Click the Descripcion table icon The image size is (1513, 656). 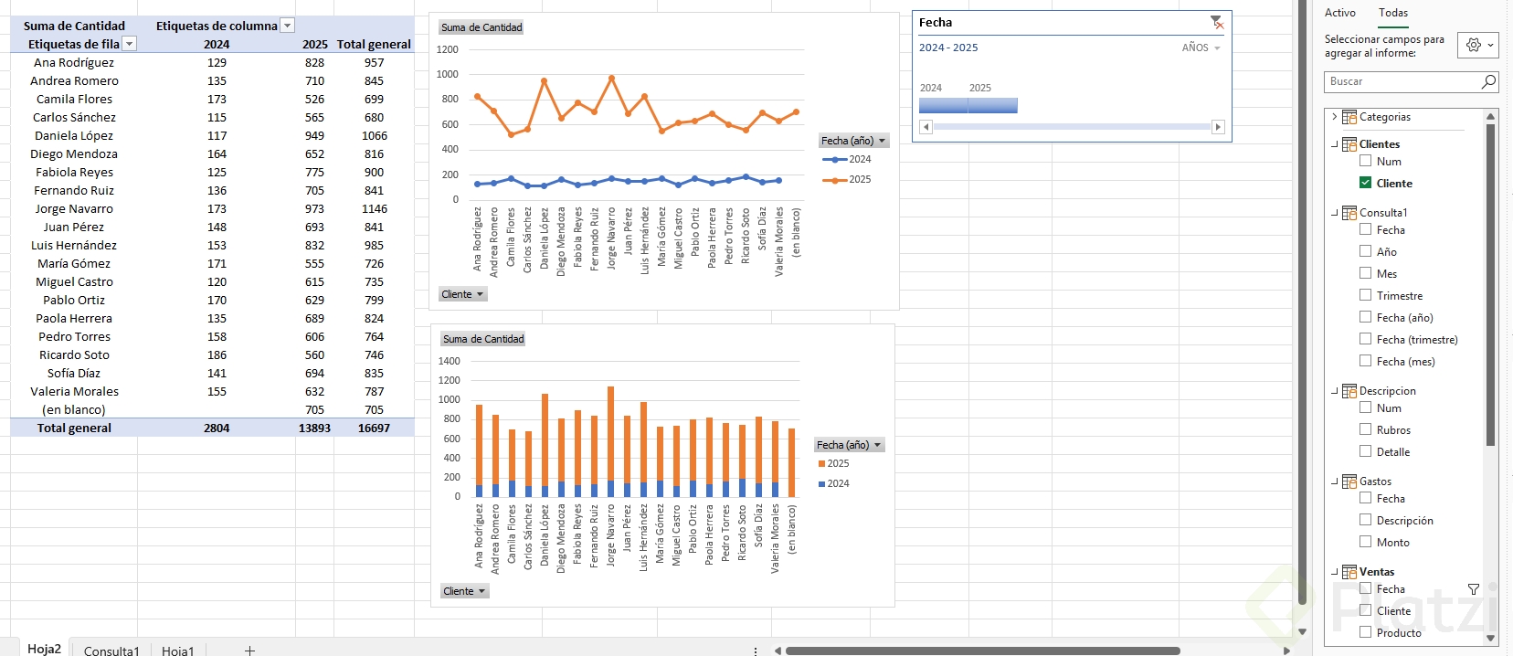(1349, 391)
